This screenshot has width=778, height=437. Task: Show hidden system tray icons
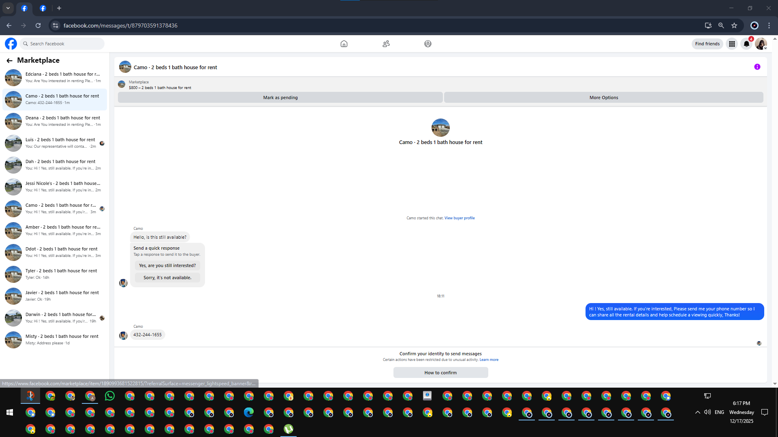[x=697, y=412]
